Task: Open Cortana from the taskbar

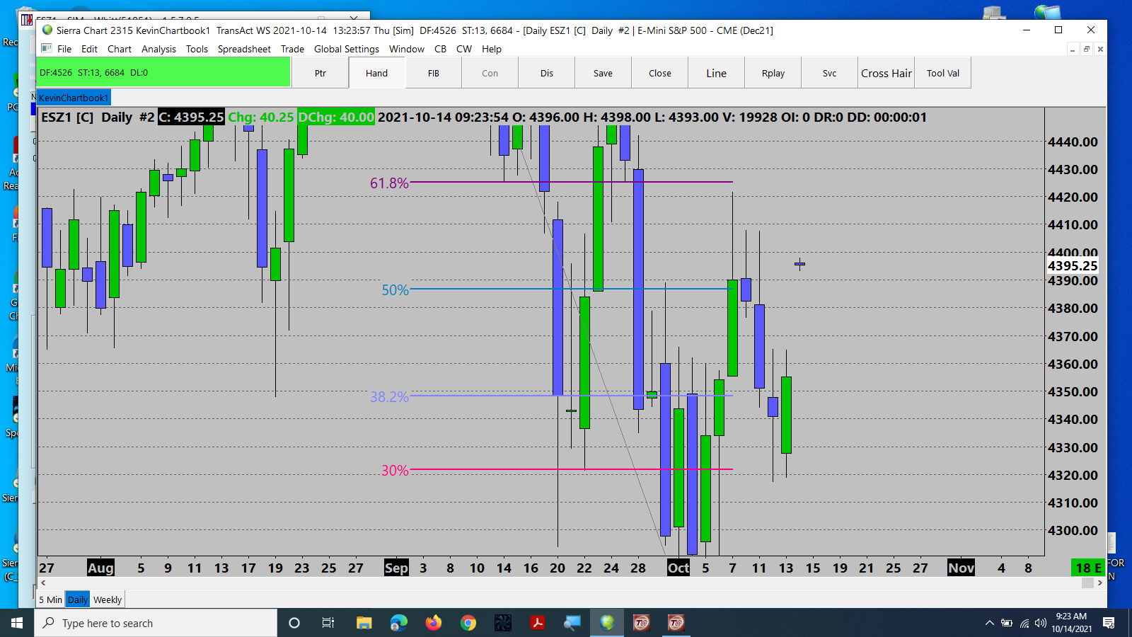Action: pos(294,623)
